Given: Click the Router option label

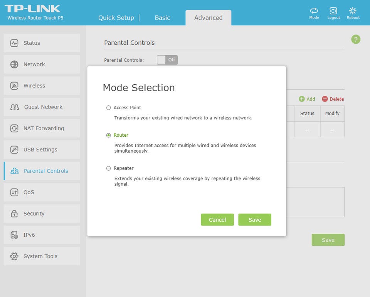Looking at the screenshot, I should pos(121,135).
